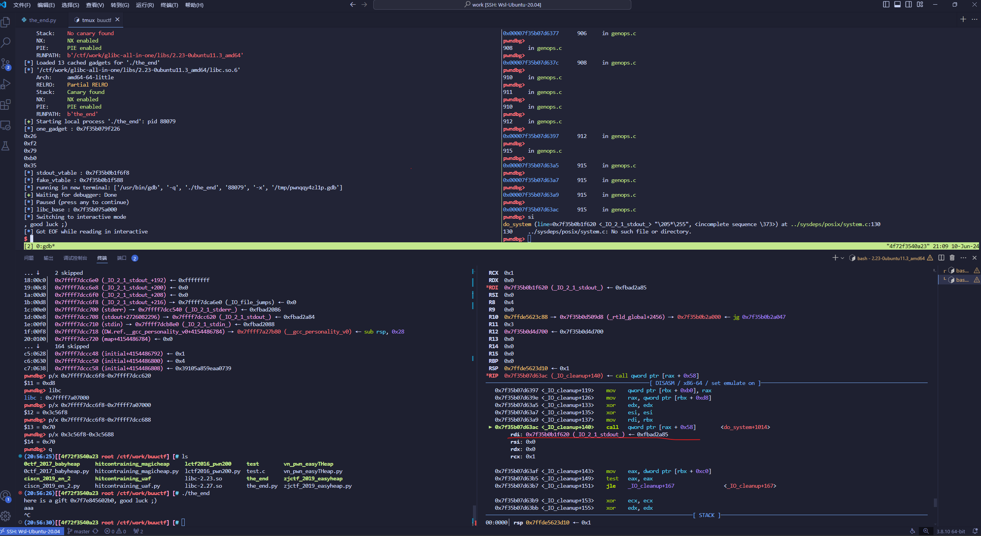The height and width of the screenshot is (536, 981).
Task: Open forwarded ports indicator showing 2
Action: coord(138,531)
